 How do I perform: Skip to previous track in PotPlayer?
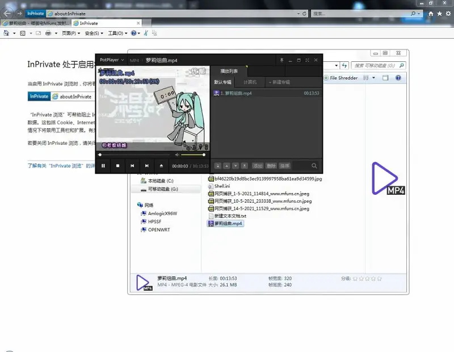132,166
